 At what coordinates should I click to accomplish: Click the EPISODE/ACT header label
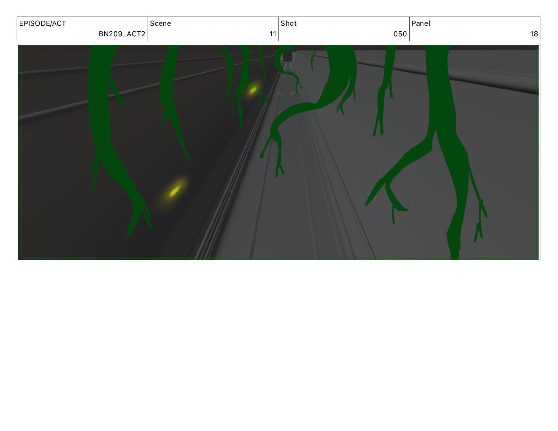point(43,24)
